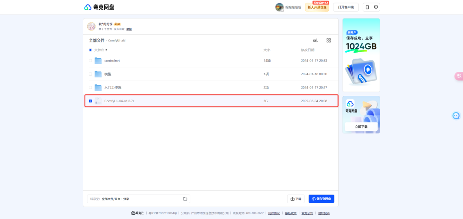The height and width of the screenshot is (219, 463).
Task: Uncheck the ComfyUI-aki-v1.6.7z checkbox
Action: [x=90, y=101]
